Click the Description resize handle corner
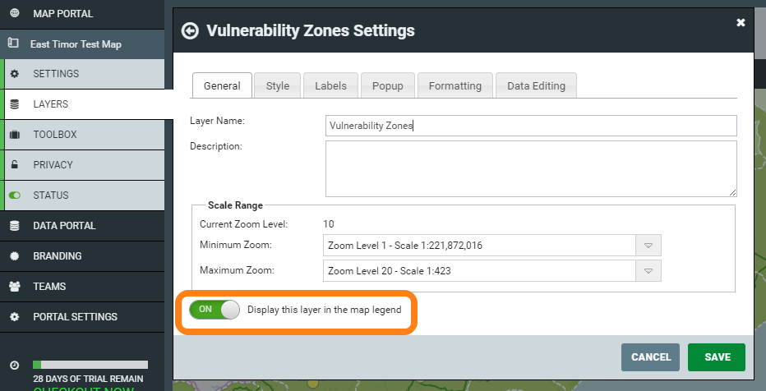766x391 pixels. 732,193
